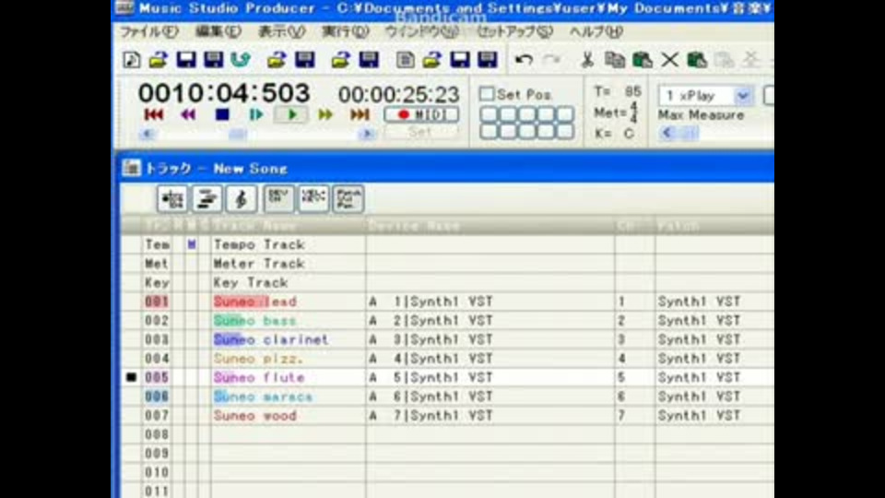The image size is (885, 498).
Task: Click device cell A 7|Synth1 VST
Action: [490, 416]
